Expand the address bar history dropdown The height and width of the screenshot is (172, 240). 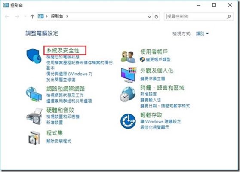pos(150,17)
